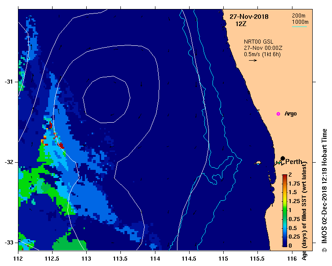Click the longitude label '115'
The height and width of the screenshot is (266, 332).
223,259
